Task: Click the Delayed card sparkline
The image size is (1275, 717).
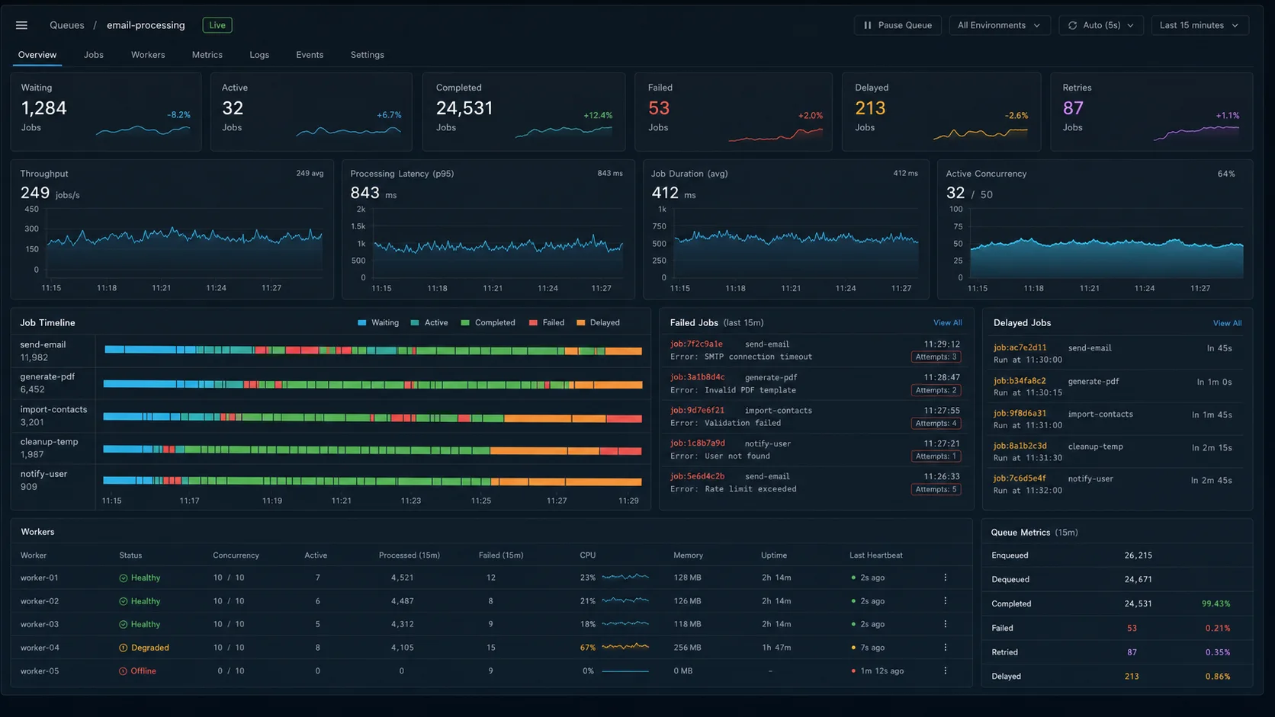Action: (x=981, y=134)
